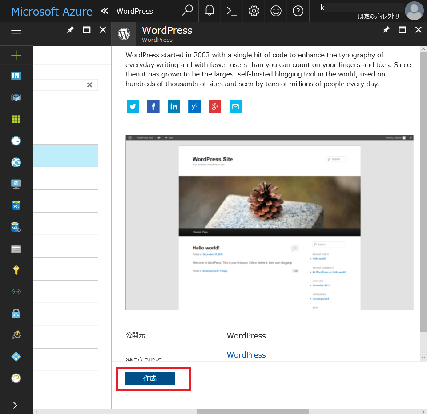
Task: Click the horizontal scrollbar's right arrow
Action: tap(423, 411)
